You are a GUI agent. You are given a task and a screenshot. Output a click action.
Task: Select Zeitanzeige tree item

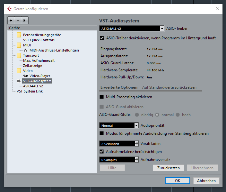pos(32,66)
